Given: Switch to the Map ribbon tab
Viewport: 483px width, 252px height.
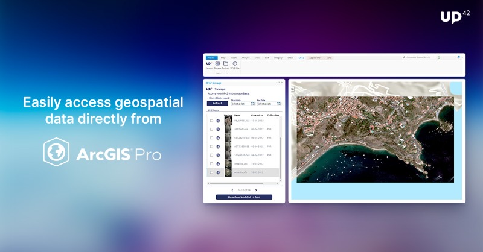Looking at the screenshot, I should 223,58.
